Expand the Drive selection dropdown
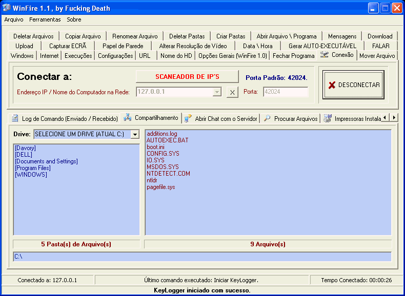The image size is (405, 296). click(135, 134)
